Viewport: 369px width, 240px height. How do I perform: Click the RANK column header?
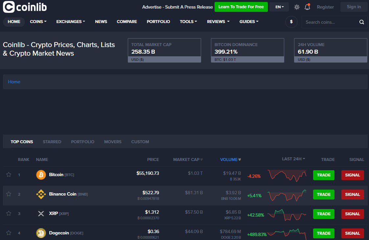pos(24,160)
